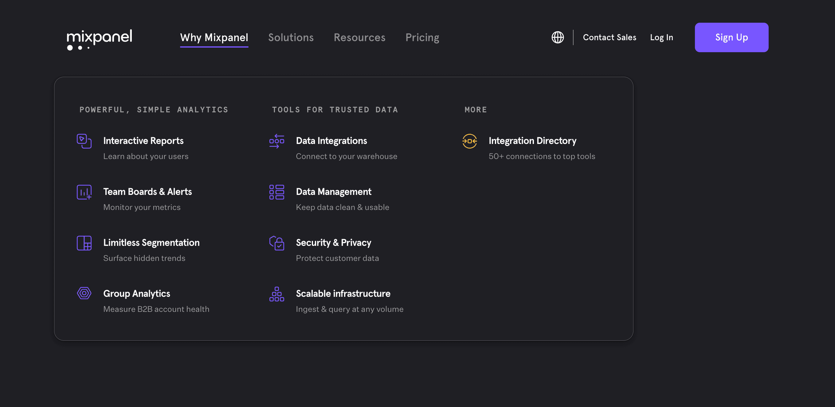Screen dimensions: 835x407
Task: Select the Why Mixpanel menu
Action: coord(214,37)
